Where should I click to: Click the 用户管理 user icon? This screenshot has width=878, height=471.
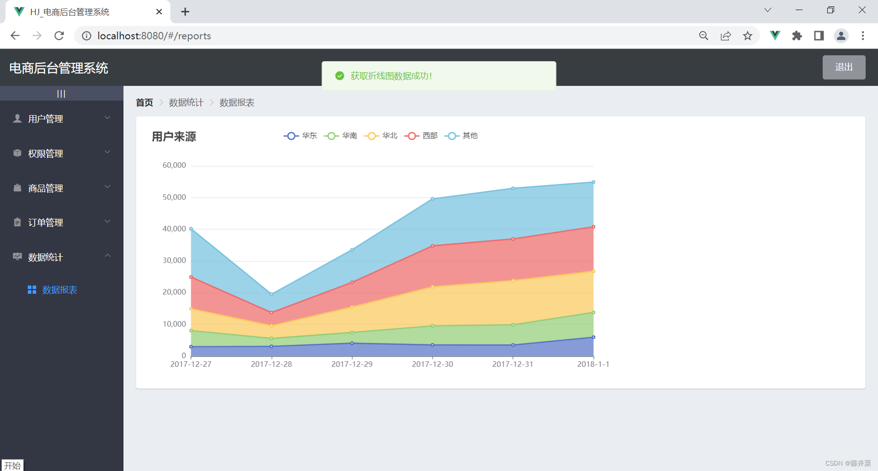pyautogui.click(x=17, y=119)
